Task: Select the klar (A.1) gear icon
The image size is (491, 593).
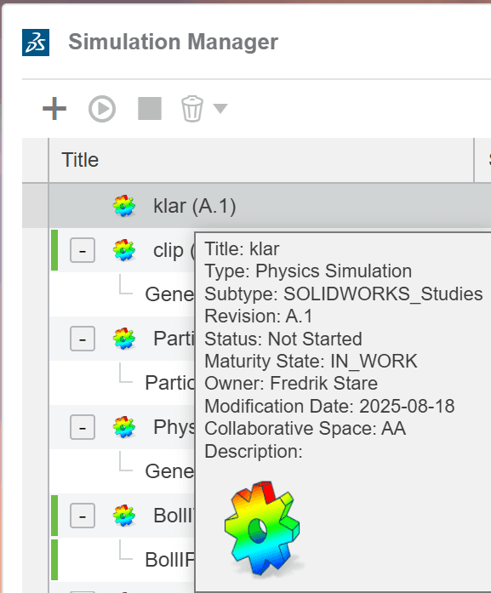Action: (124, 206)
